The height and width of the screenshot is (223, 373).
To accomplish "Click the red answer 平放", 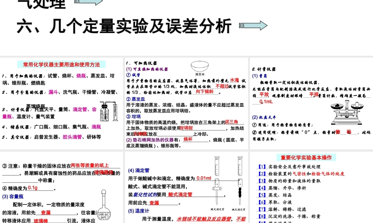I will (264, 94).
